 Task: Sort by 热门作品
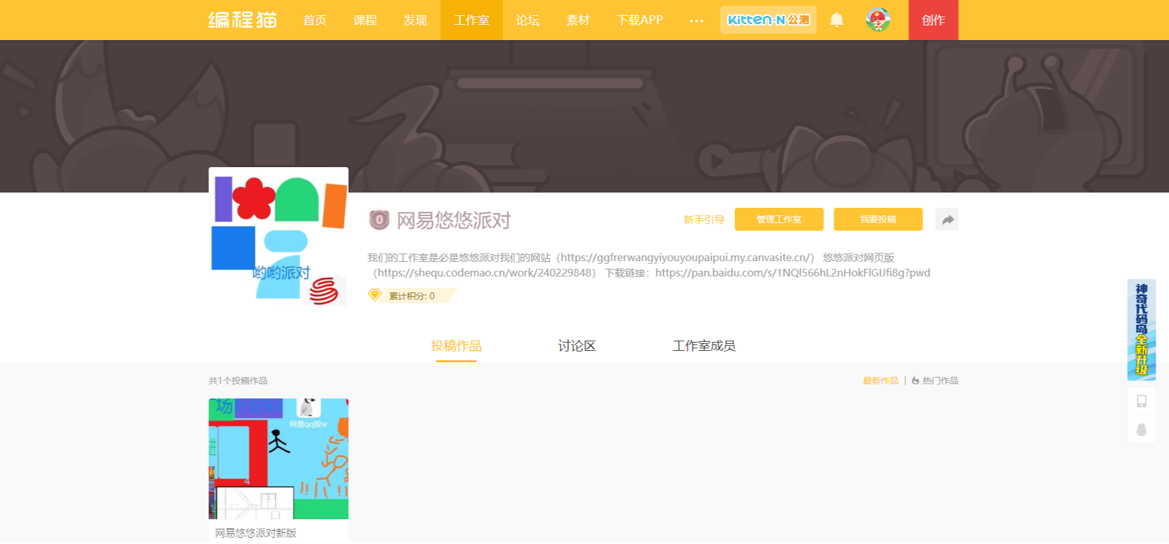[935, 381]
